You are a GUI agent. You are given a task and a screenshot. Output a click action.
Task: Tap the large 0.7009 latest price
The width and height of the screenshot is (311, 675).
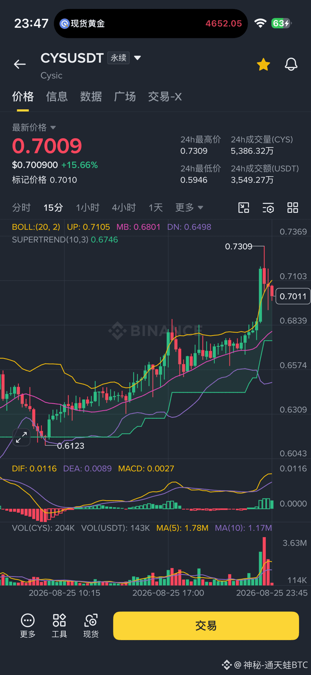tap(47, 146)
